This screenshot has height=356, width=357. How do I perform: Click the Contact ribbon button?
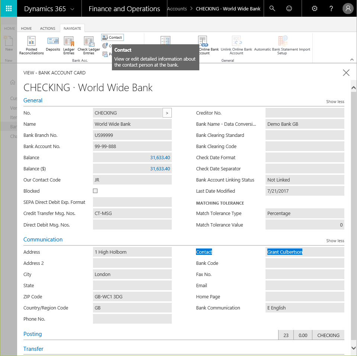(112, 37)
